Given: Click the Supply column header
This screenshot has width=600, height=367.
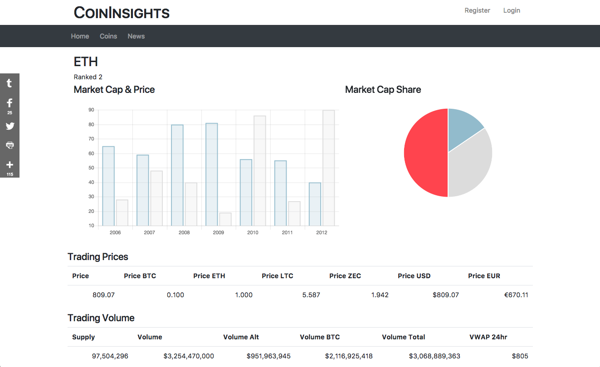Looking at the screenshot, I should [83, 337].
